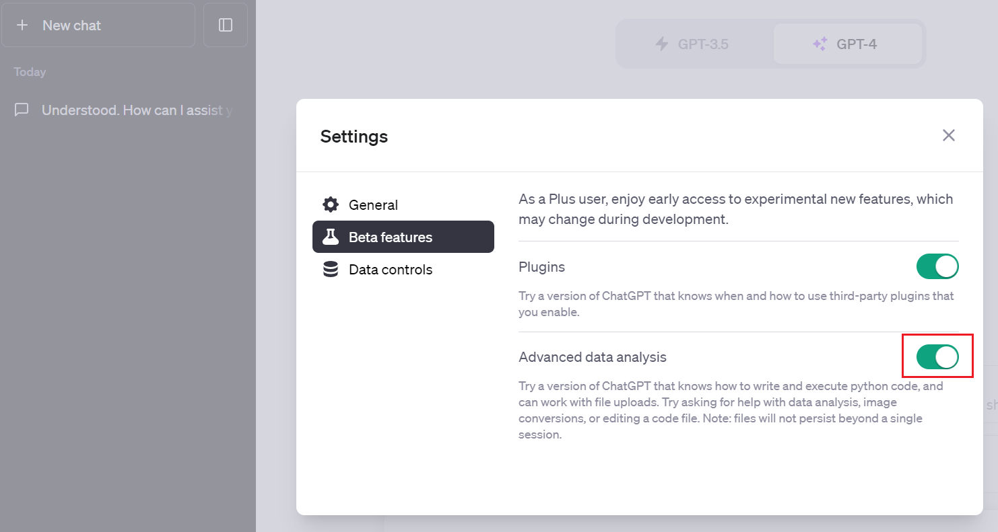Click the Data controls database icon

click(331, 270)
